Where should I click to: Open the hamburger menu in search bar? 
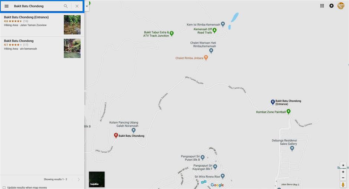point(6,6)
